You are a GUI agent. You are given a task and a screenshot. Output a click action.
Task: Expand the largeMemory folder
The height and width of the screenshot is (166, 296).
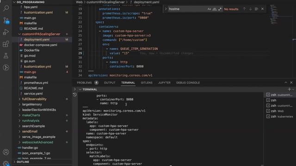pos(32,104)
